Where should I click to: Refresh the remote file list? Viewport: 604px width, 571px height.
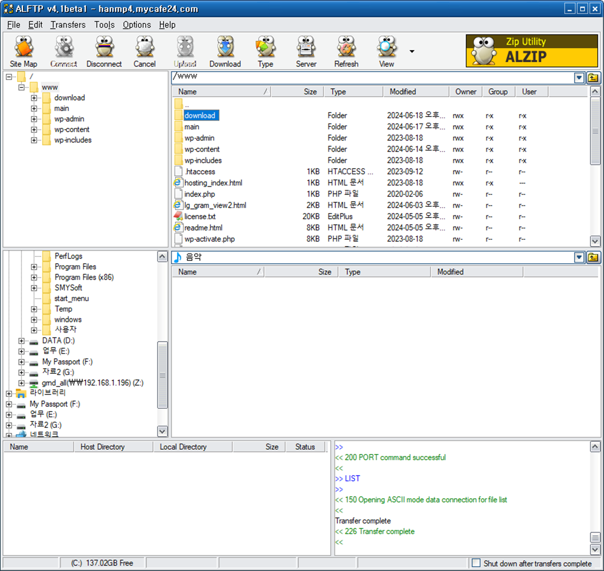[346, 50]
